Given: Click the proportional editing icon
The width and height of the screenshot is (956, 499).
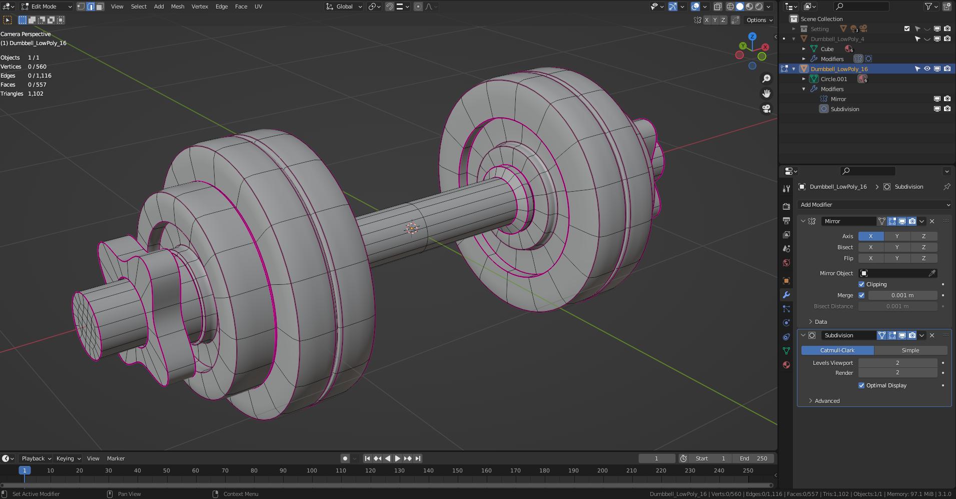Looking at the screenshot, I should coord(418,7).
